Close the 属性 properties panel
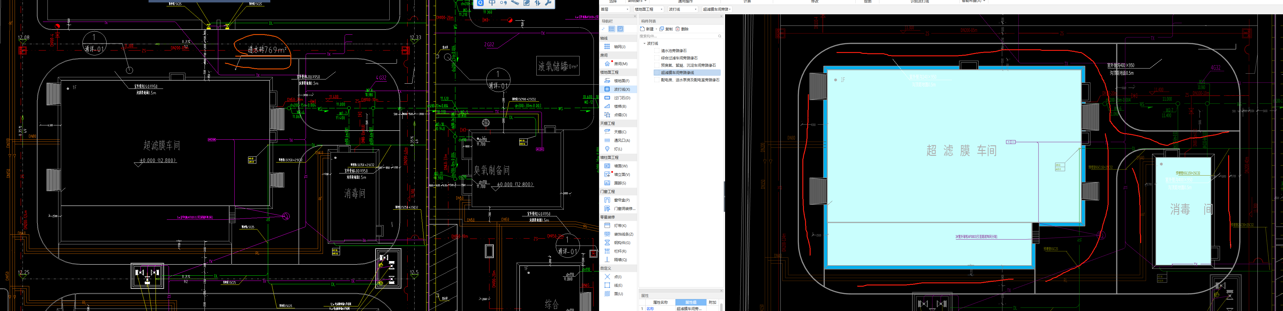Image resolution: width=1283 pixels, height=311 pixels. pos(721,291)
